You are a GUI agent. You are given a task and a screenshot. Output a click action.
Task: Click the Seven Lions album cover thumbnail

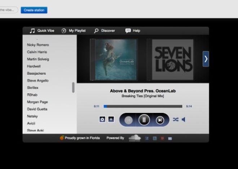[x=170, y=59]
